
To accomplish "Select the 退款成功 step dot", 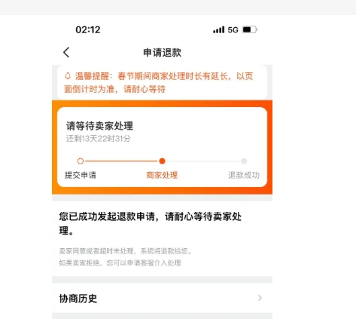I will point(244,161).
